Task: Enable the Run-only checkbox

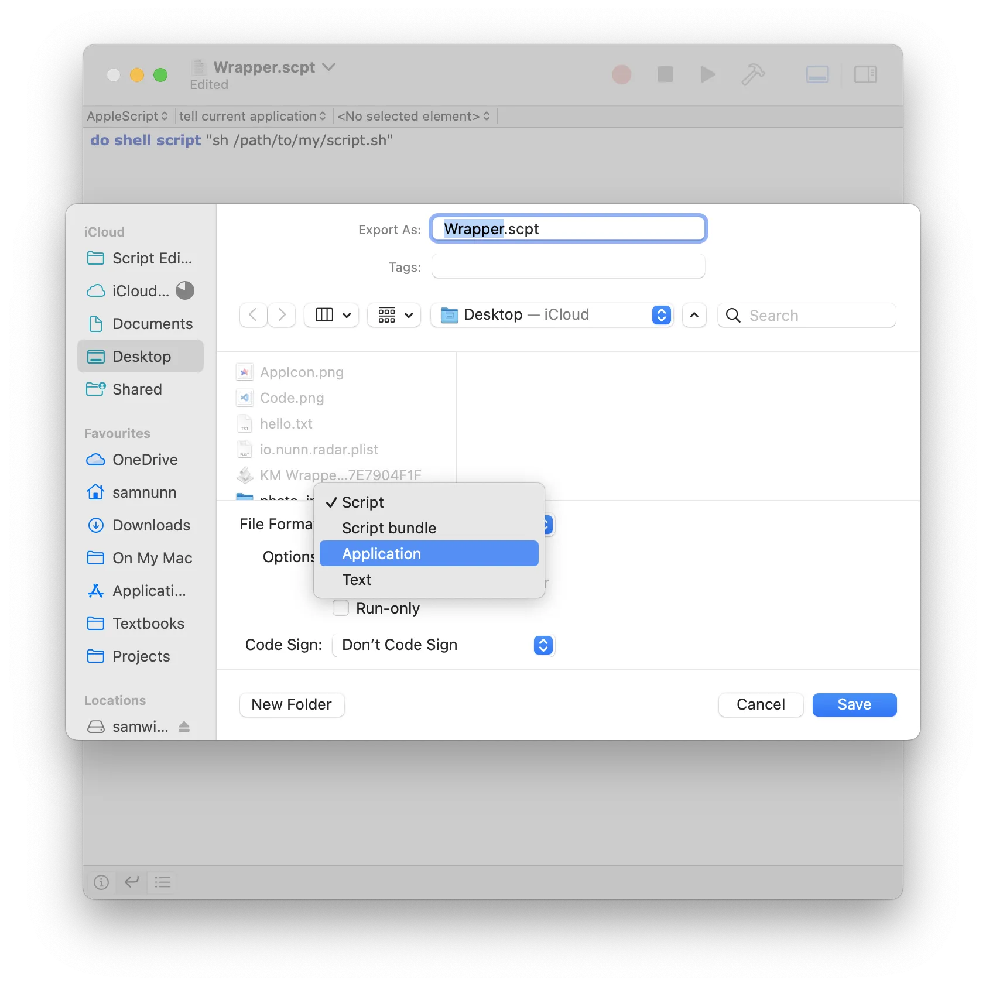Action: click(x=340, y=608)
